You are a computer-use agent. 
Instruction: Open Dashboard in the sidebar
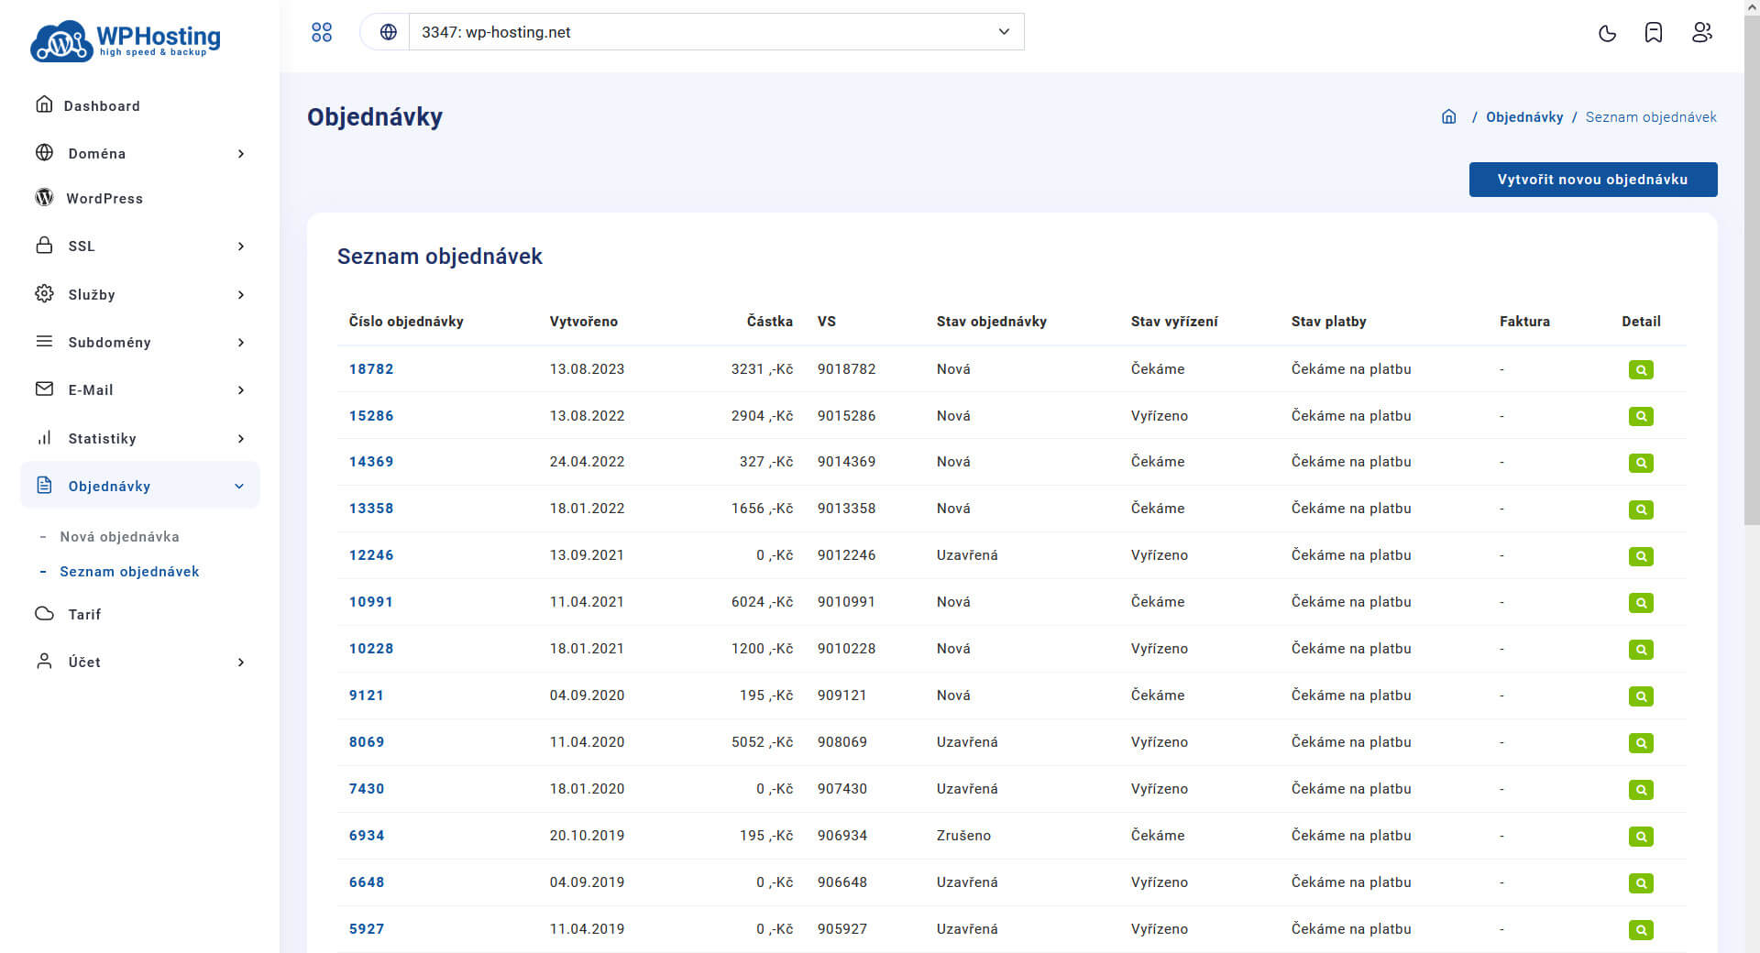coord(102,106)
